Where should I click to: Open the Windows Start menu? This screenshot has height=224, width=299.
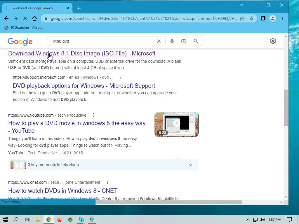5,220
